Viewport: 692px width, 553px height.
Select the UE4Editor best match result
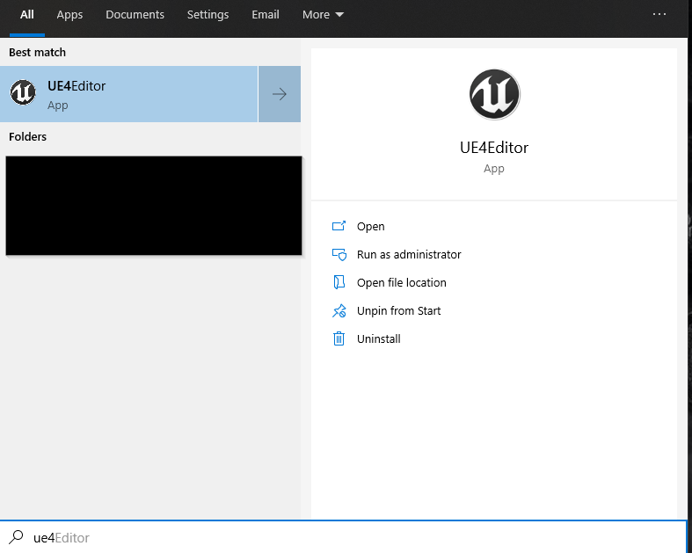[128, 94]
